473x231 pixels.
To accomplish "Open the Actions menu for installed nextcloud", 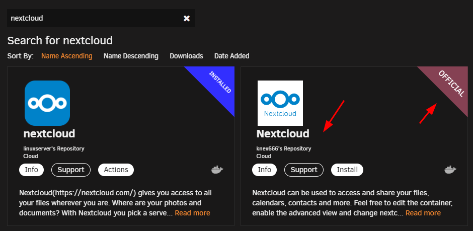I will pyautogui.click(x=116, y=170).
